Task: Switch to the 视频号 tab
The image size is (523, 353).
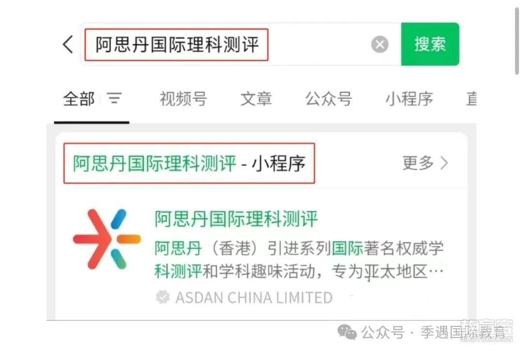Action: click(184, 99)
